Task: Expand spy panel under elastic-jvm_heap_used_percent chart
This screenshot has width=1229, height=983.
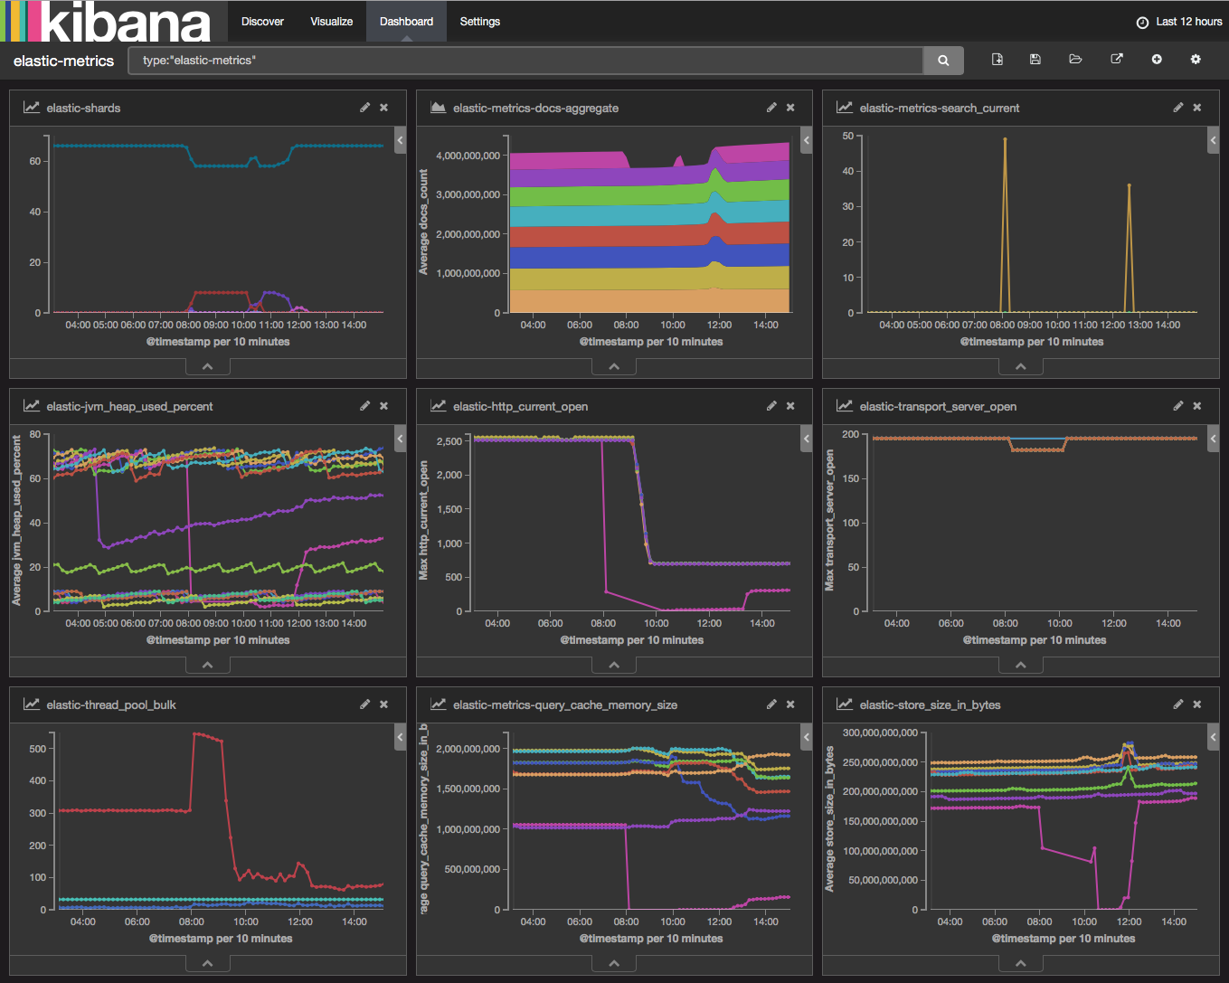Action: 208,665
